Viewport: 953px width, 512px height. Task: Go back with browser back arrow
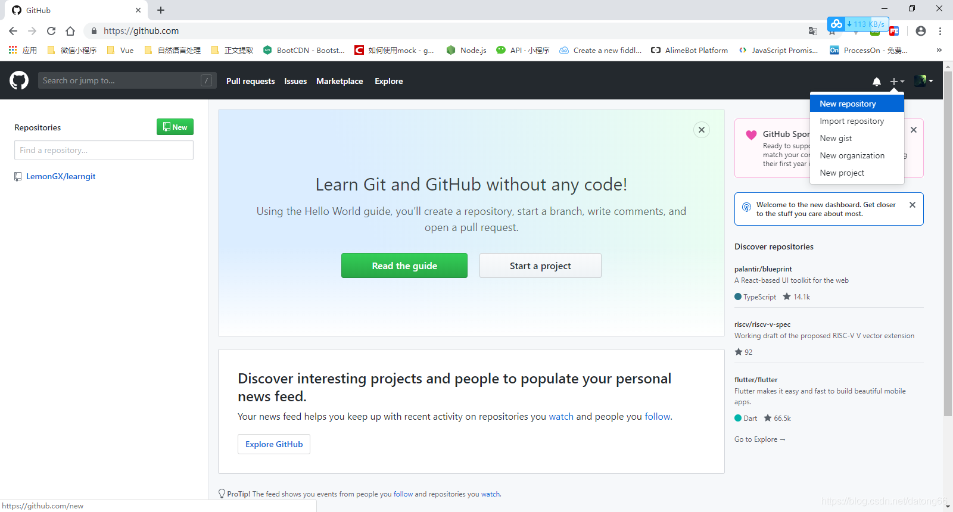click(13, 31)
